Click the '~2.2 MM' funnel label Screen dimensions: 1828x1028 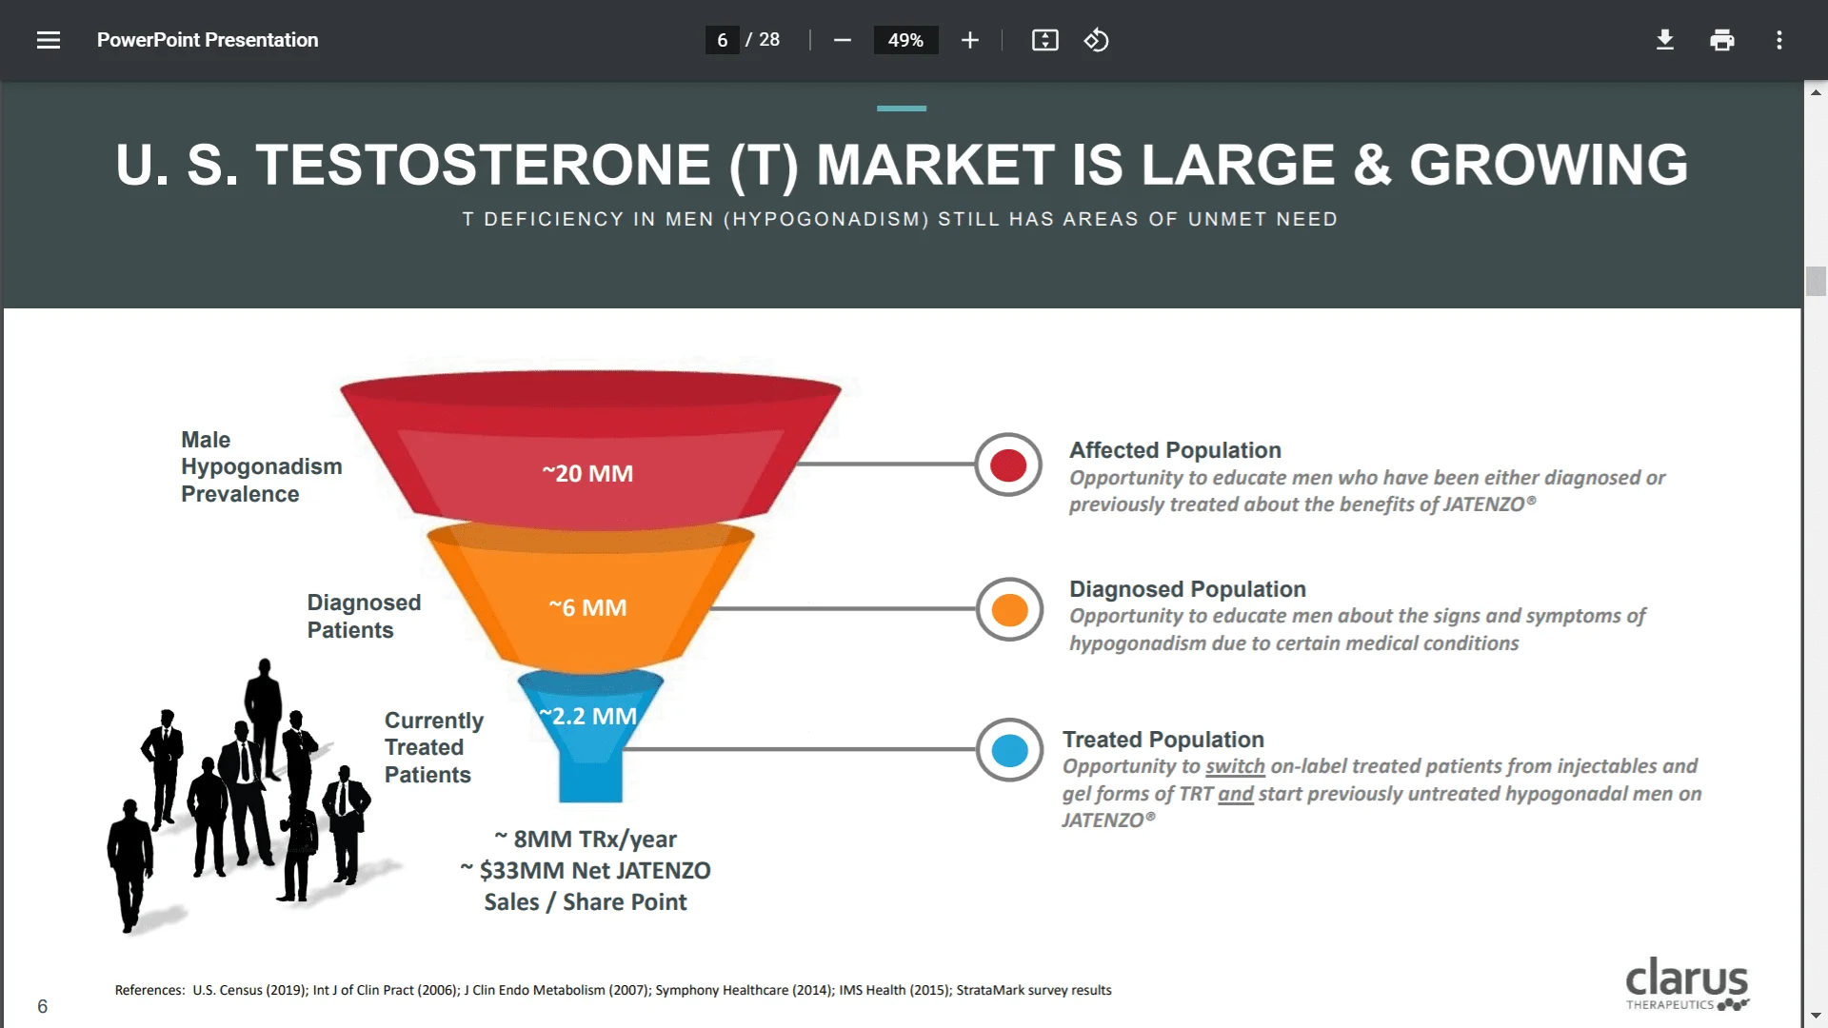588,716
